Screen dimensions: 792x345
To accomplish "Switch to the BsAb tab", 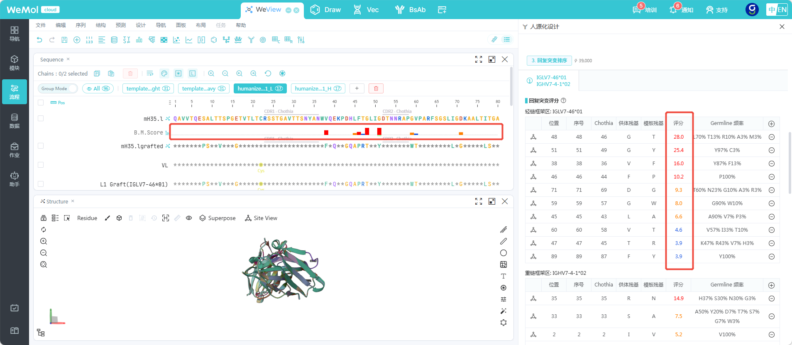I will 410,10.
